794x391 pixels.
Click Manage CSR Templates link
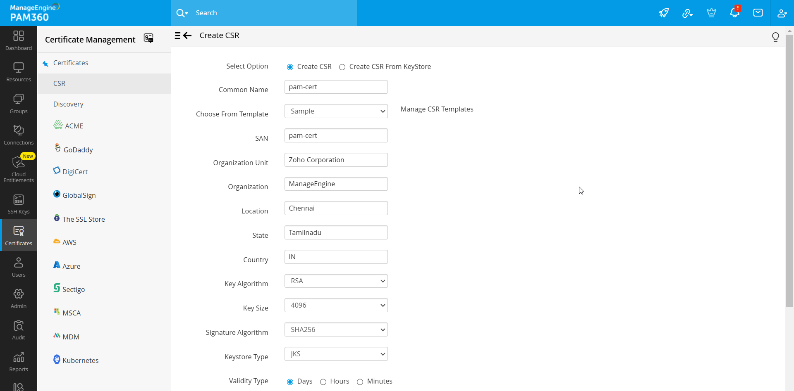(437, 109)
